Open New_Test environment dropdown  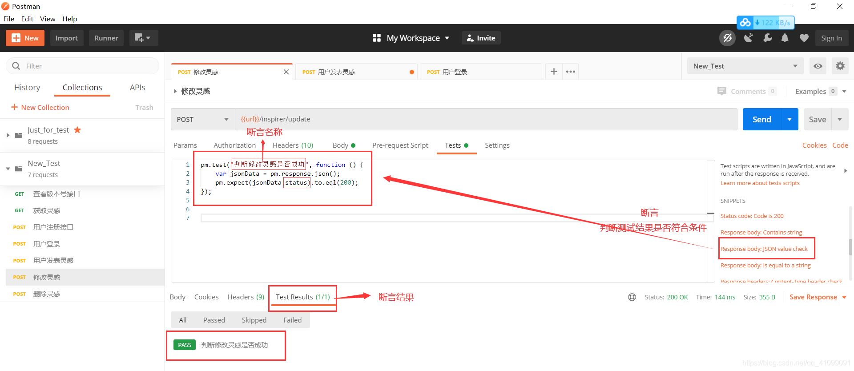tap(745, 66)
